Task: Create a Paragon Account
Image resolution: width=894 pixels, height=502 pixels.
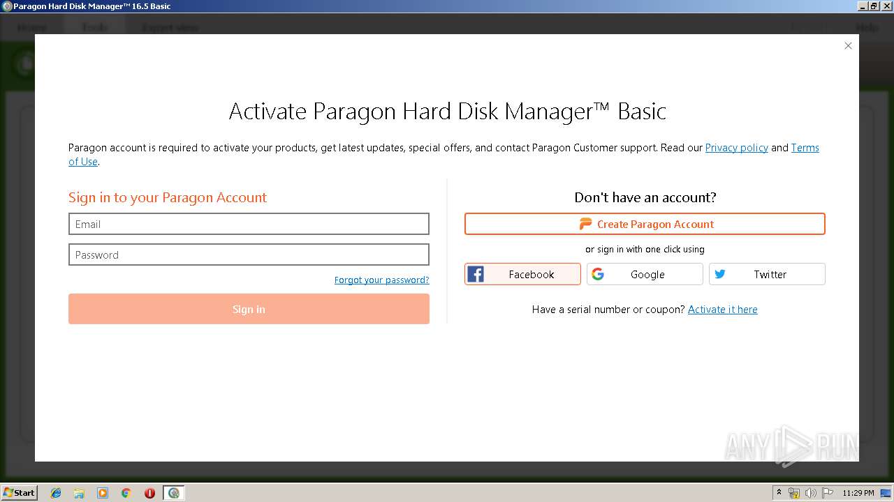Action: click(x=645, y=224)
